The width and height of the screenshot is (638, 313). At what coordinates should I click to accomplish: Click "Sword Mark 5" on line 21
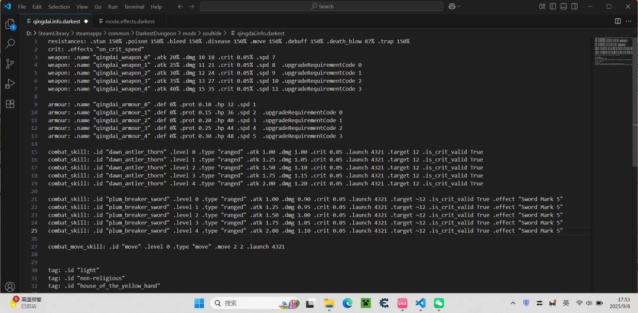541,199
